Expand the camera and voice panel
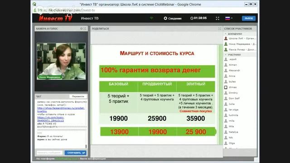The height and width of the screenshot is (163, 290). pyautogui.click(x=85, y=29)
